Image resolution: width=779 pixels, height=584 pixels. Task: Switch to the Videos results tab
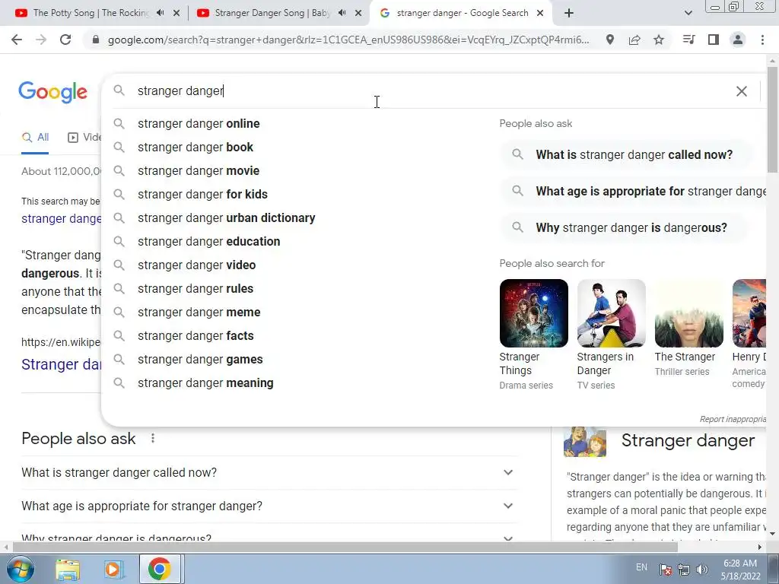(x=84, y=138)
